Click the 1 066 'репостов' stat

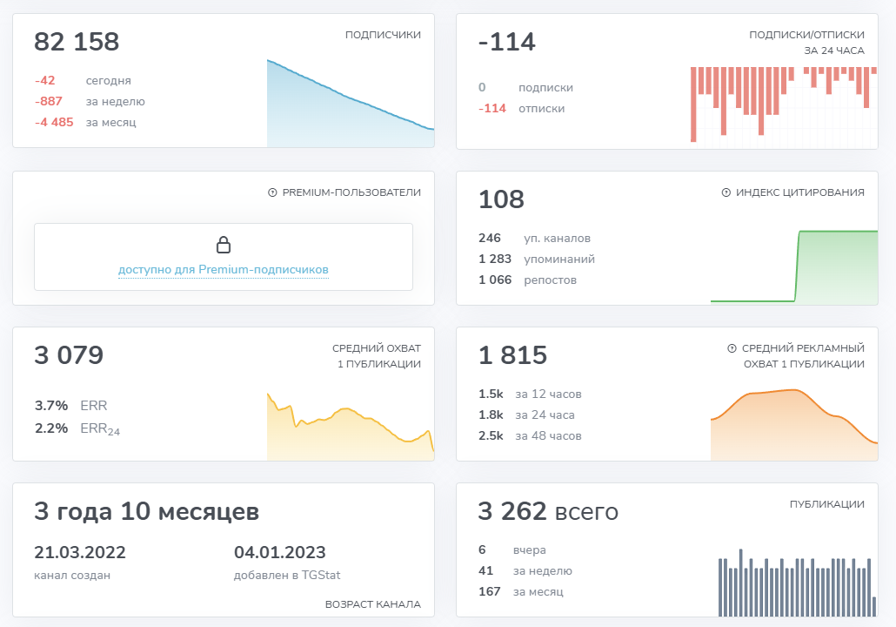click(527, 280)
